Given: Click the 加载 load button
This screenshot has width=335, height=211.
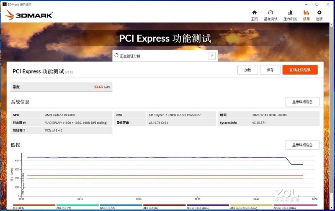Looking at the screenshot, I should coord(247,70).
